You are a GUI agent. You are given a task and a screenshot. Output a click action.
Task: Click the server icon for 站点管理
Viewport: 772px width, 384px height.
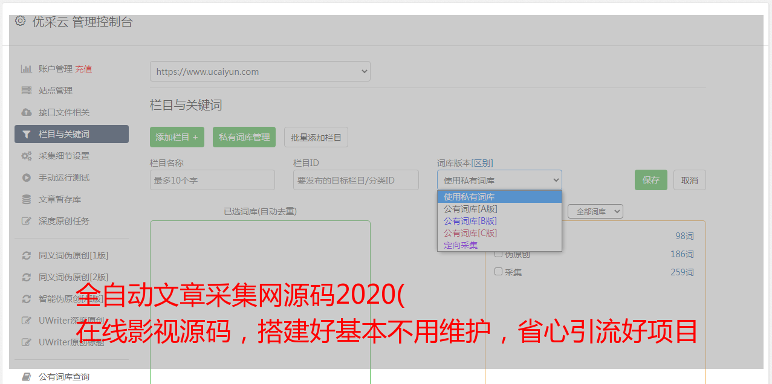(x=26, y=91)
